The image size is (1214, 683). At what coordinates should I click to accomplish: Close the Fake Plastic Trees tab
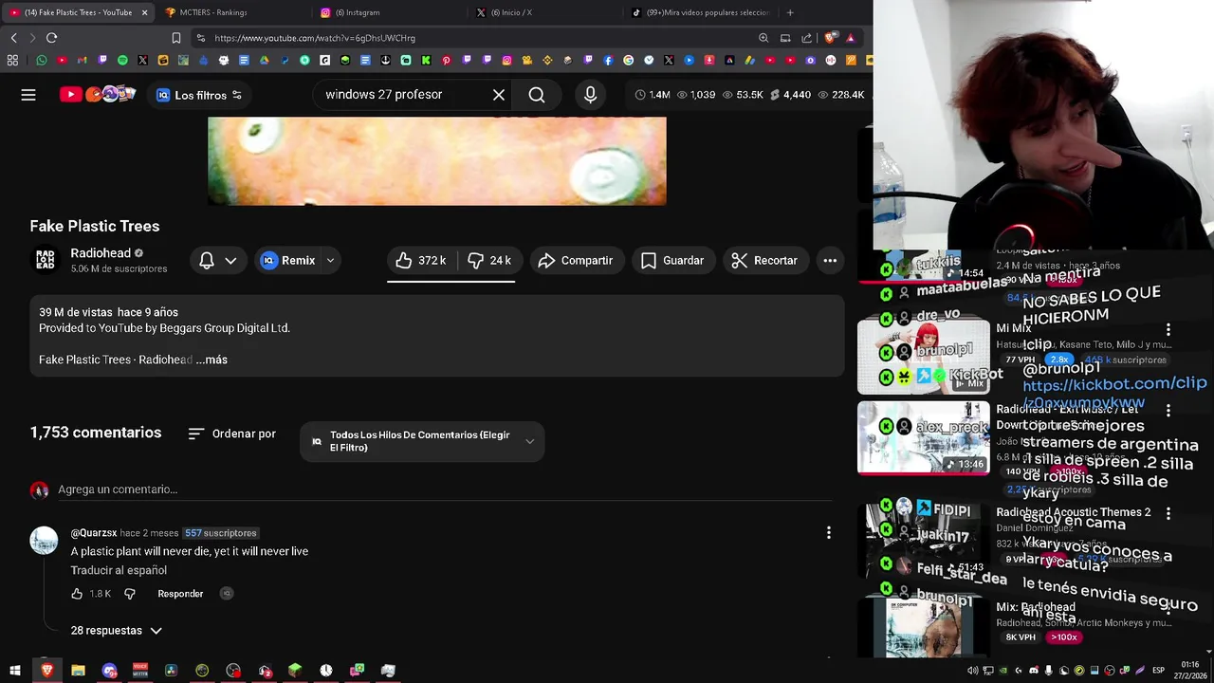(144, 12)
